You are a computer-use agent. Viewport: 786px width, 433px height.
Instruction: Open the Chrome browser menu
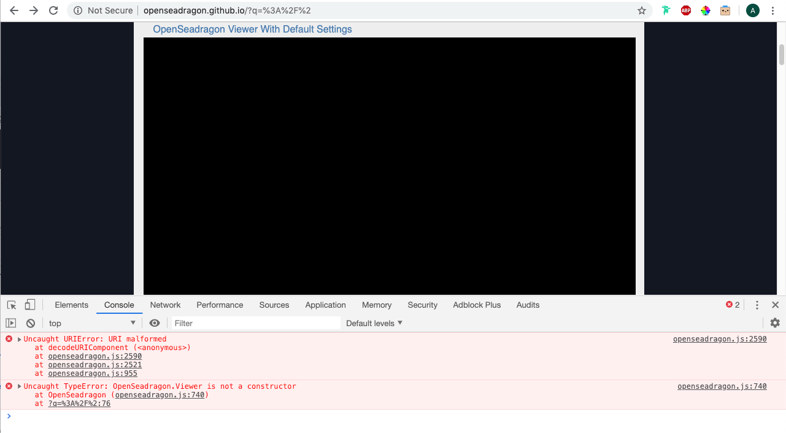pyautogui.click(x=772, y=10)
